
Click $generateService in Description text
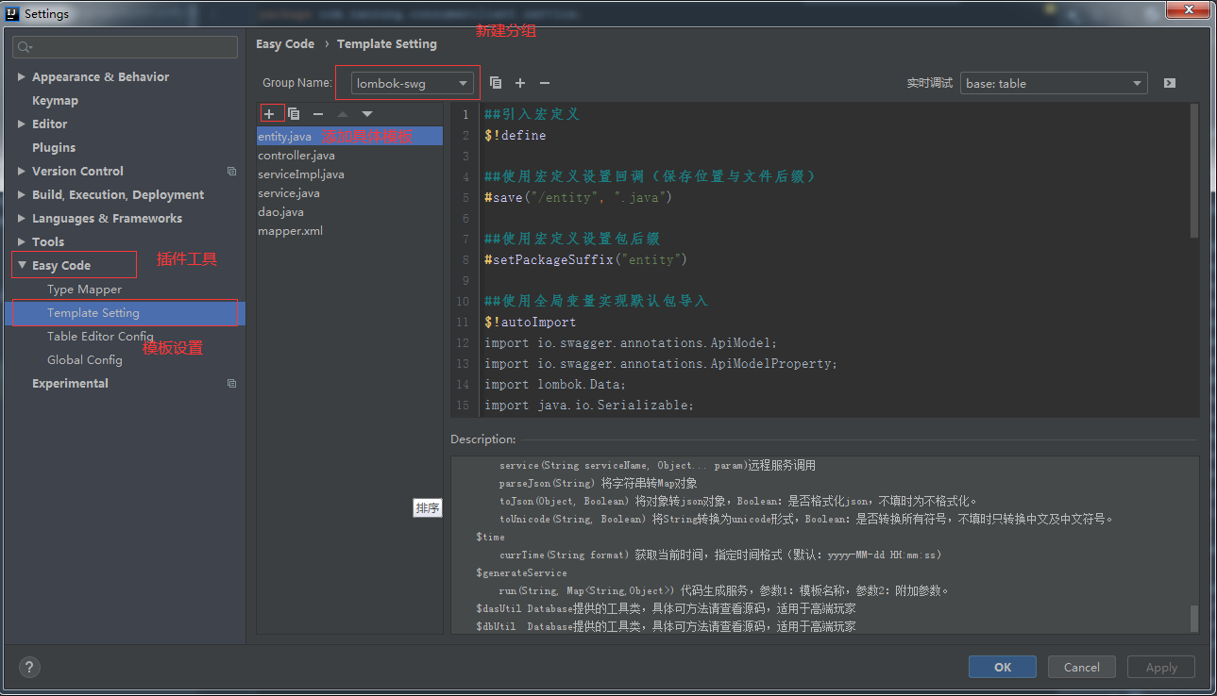click(x=521, y=573)
